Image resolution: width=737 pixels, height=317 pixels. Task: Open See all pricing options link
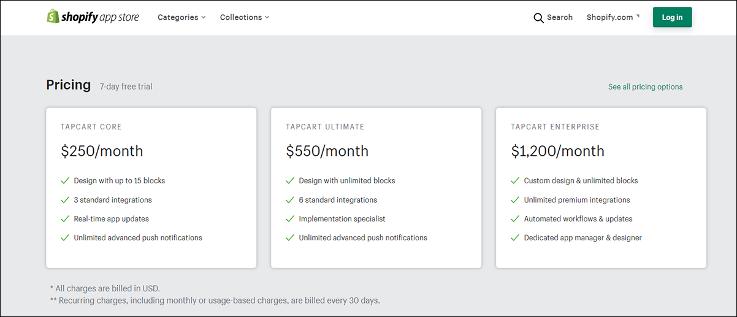pos(645,86)
